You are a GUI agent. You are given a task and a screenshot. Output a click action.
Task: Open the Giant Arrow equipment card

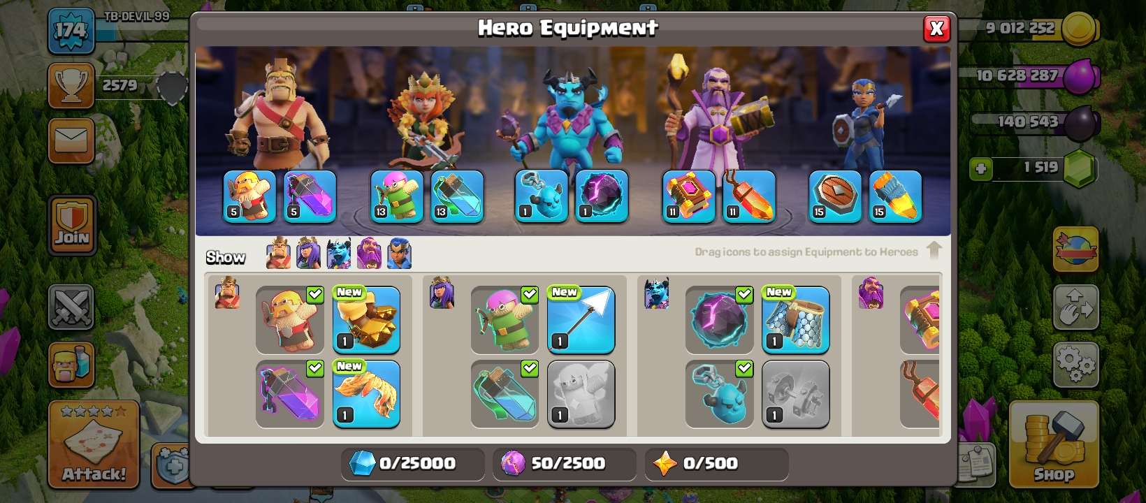[x=581, y=320]
